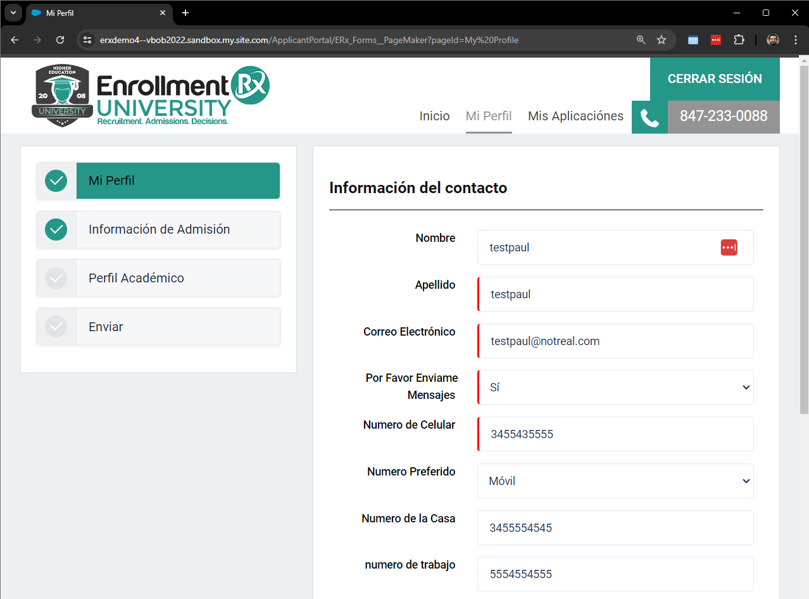Go to Inicio navigation tab
This screenshot has height=599, width=809.
(434, 116)
